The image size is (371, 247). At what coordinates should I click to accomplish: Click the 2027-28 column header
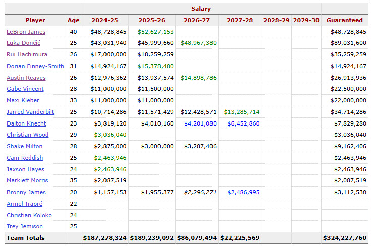[240, 20]
